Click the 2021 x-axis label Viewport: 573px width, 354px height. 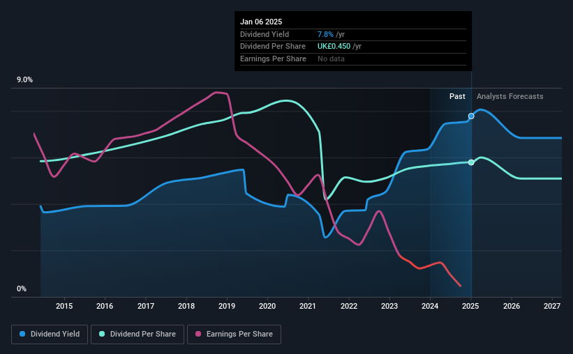coord(308,306)
